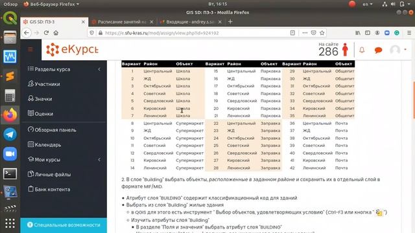Select Парковка in variant 15 row
This screenshot has height=233, width=415.
[x=270, y=71]
